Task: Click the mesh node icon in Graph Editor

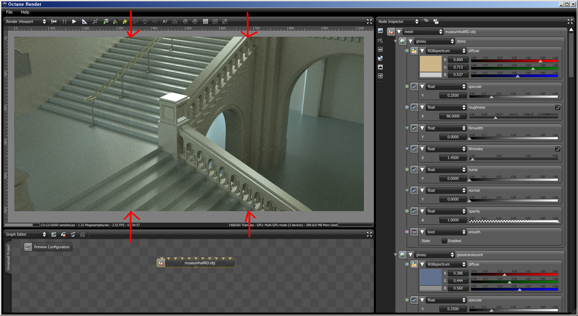Action: point(161,263)
